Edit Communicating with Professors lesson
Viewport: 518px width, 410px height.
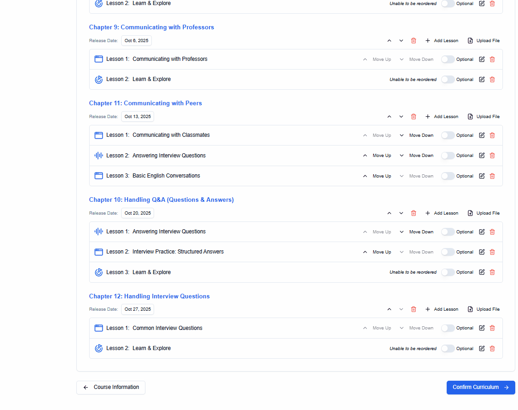coord(481,59)
